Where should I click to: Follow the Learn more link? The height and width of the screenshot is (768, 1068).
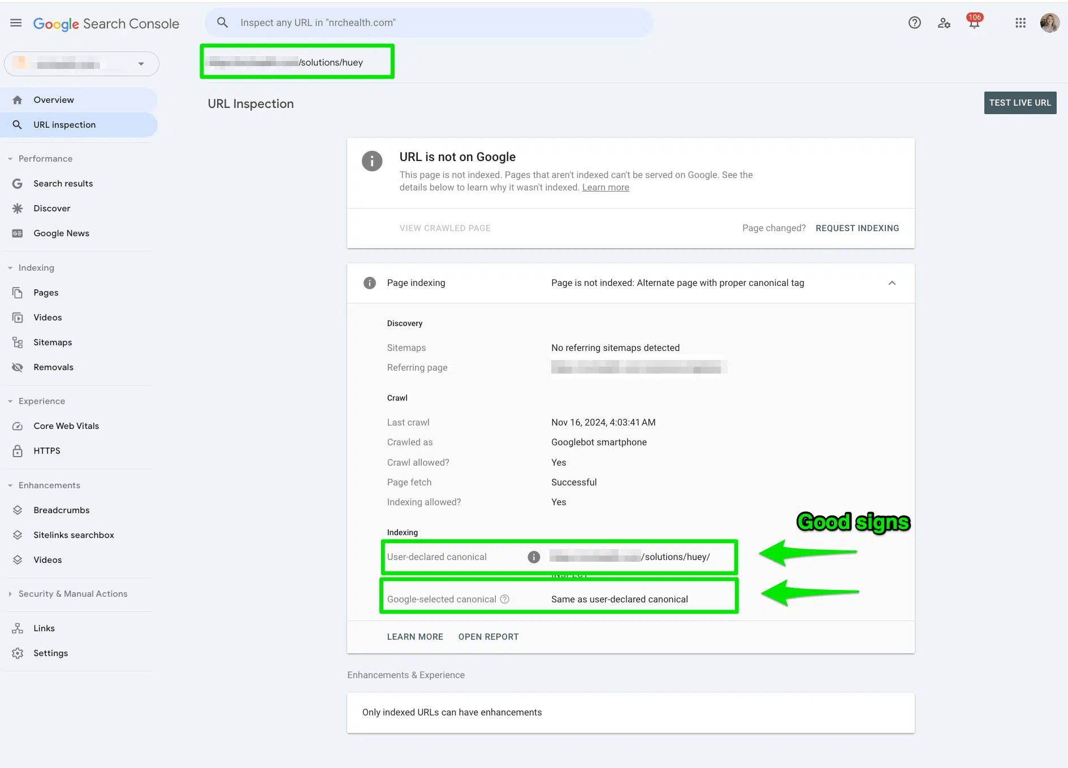(606, 188)
